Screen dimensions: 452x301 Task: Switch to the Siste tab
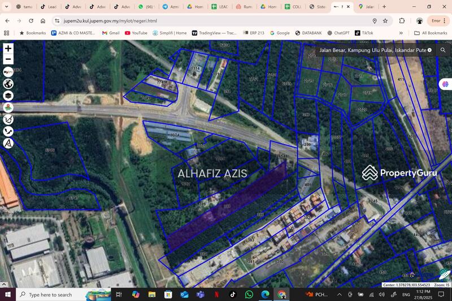coord(318,7)
